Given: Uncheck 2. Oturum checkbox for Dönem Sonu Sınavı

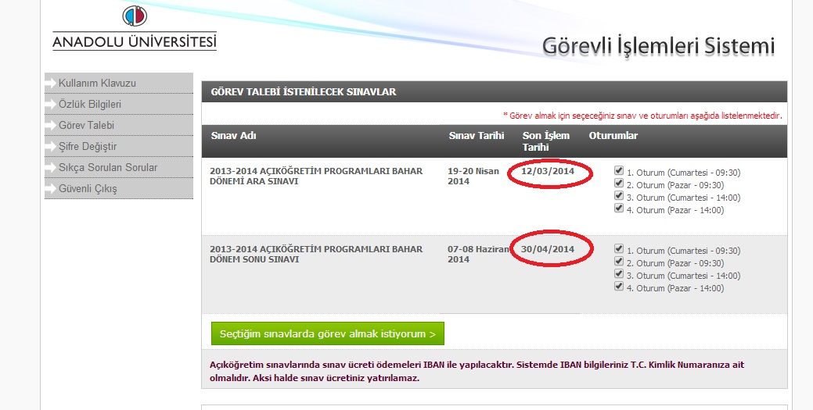Looking at the screenshot, I should tap(619, 262).
